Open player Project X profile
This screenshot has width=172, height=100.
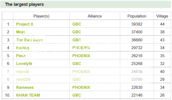point(25,24)
